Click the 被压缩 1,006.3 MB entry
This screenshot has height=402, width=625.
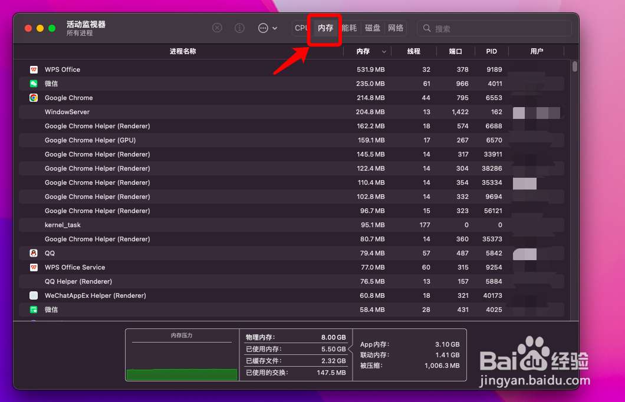click(410, 366)
